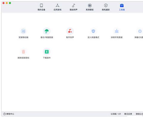The image size is (143, 117).
Task: Open the 教程中心 tutorial center help link
Action: pyautogui.click(x=9, y=114)
